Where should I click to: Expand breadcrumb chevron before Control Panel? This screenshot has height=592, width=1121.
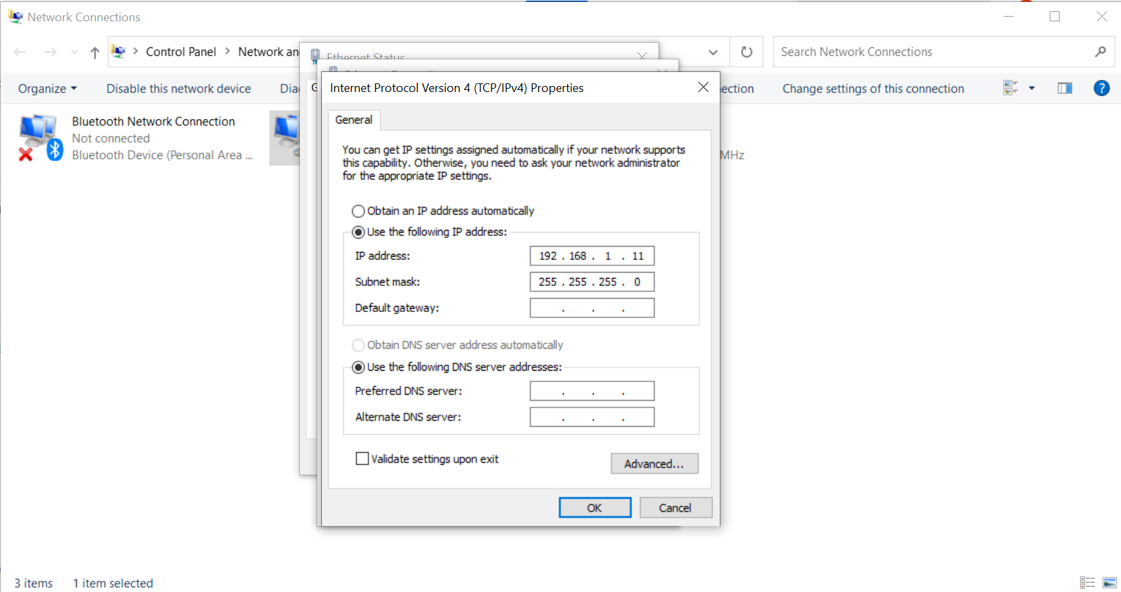(x=136, y=51)
